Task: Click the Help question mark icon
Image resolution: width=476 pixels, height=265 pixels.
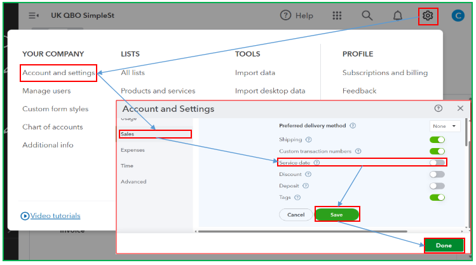Action: point(285,15)
